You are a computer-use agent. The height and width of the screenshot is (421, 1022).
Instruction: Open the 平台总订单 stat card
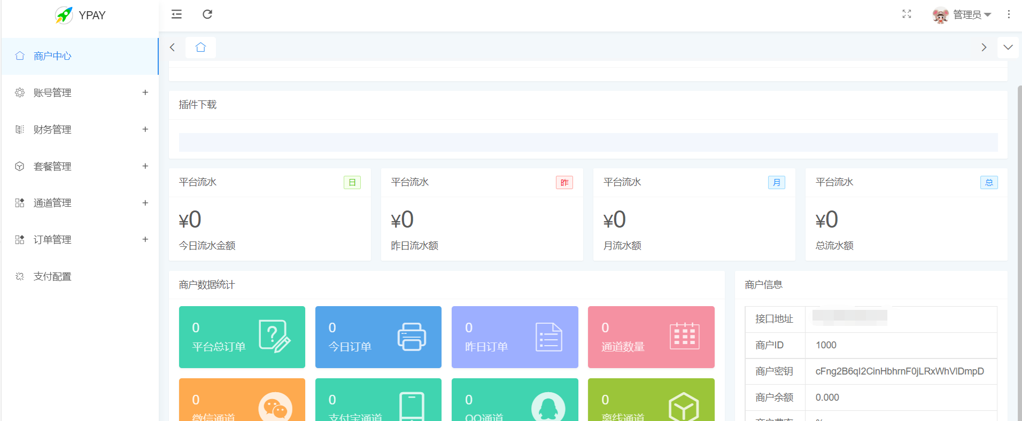(x=242, y=337)
